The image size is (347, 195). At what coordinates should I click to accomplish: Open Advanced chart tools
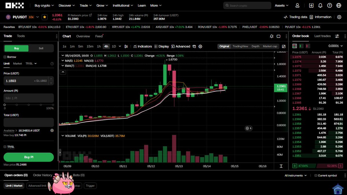(x=181, y=46)
